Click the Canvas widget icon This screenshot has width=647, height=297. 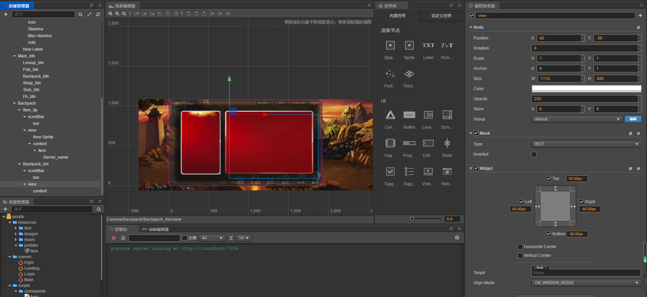(390, 115)
